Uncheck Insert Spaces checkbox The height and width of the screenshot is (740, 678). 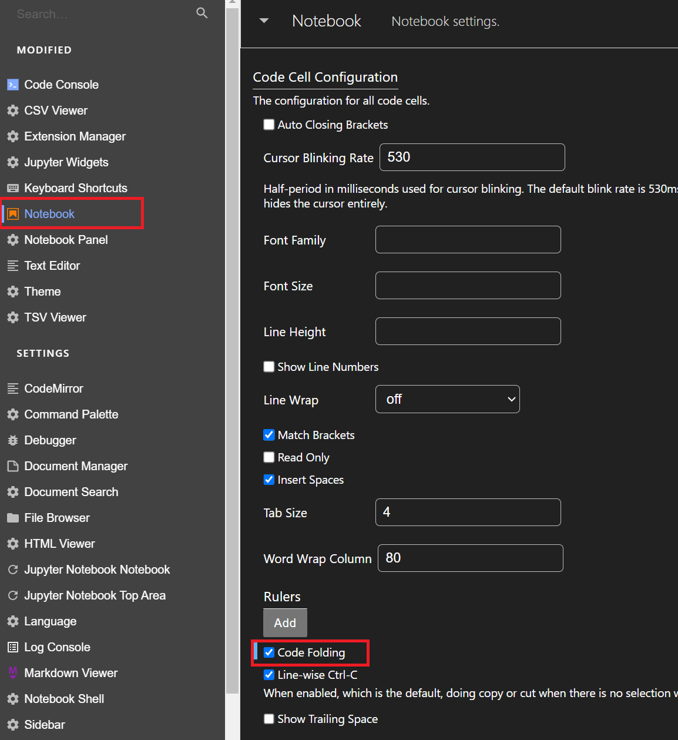[269, 480]
